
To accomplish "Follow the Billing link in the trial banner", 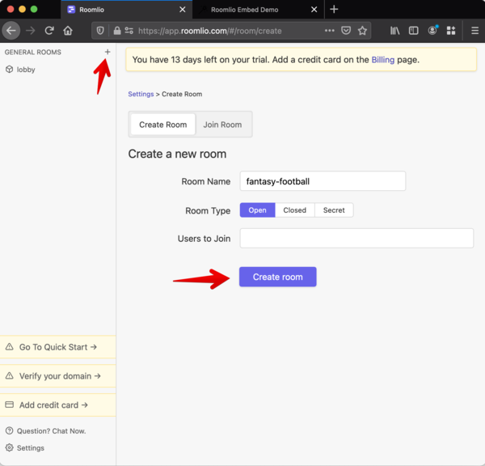I will tap(383, 60).
